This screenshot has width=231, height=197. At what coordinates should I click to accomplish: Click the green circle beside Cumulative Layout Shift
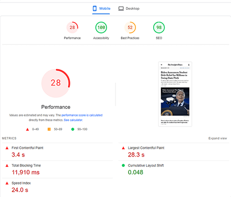point(123,165)
